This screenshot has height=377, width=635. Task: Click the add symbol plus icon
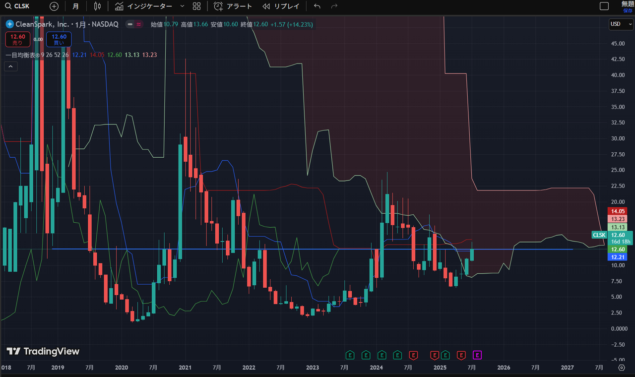[x=54, y=6]
